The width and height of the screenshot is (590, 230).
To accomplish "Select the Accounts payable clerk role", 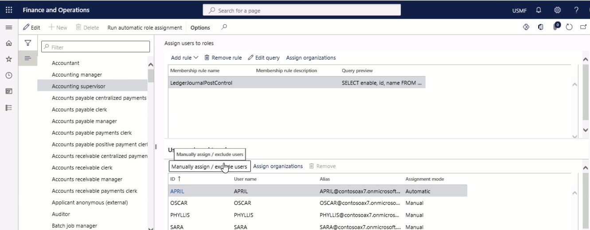I will [79, 109].
